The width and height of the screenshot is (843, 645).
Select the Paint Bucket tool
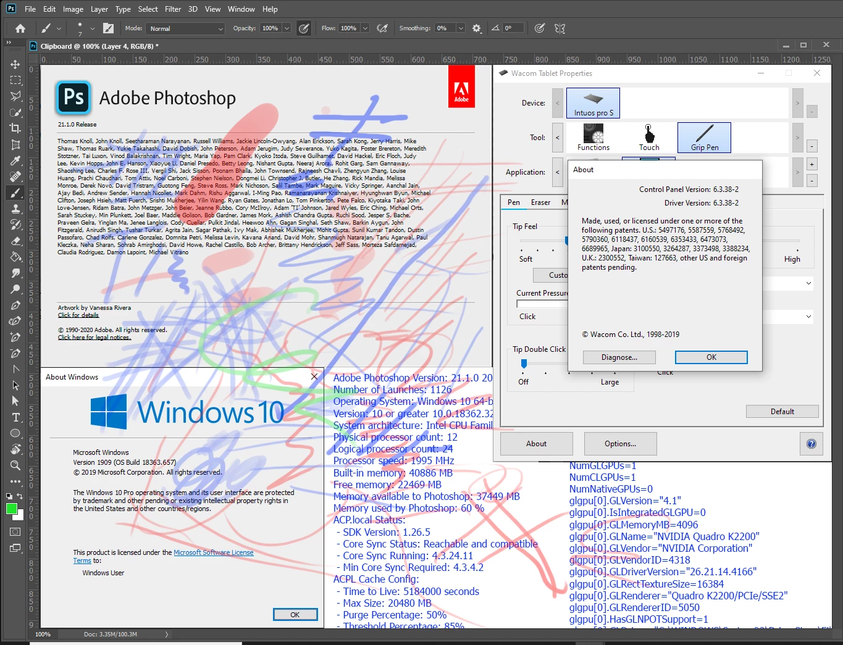(x=15, y=257)
